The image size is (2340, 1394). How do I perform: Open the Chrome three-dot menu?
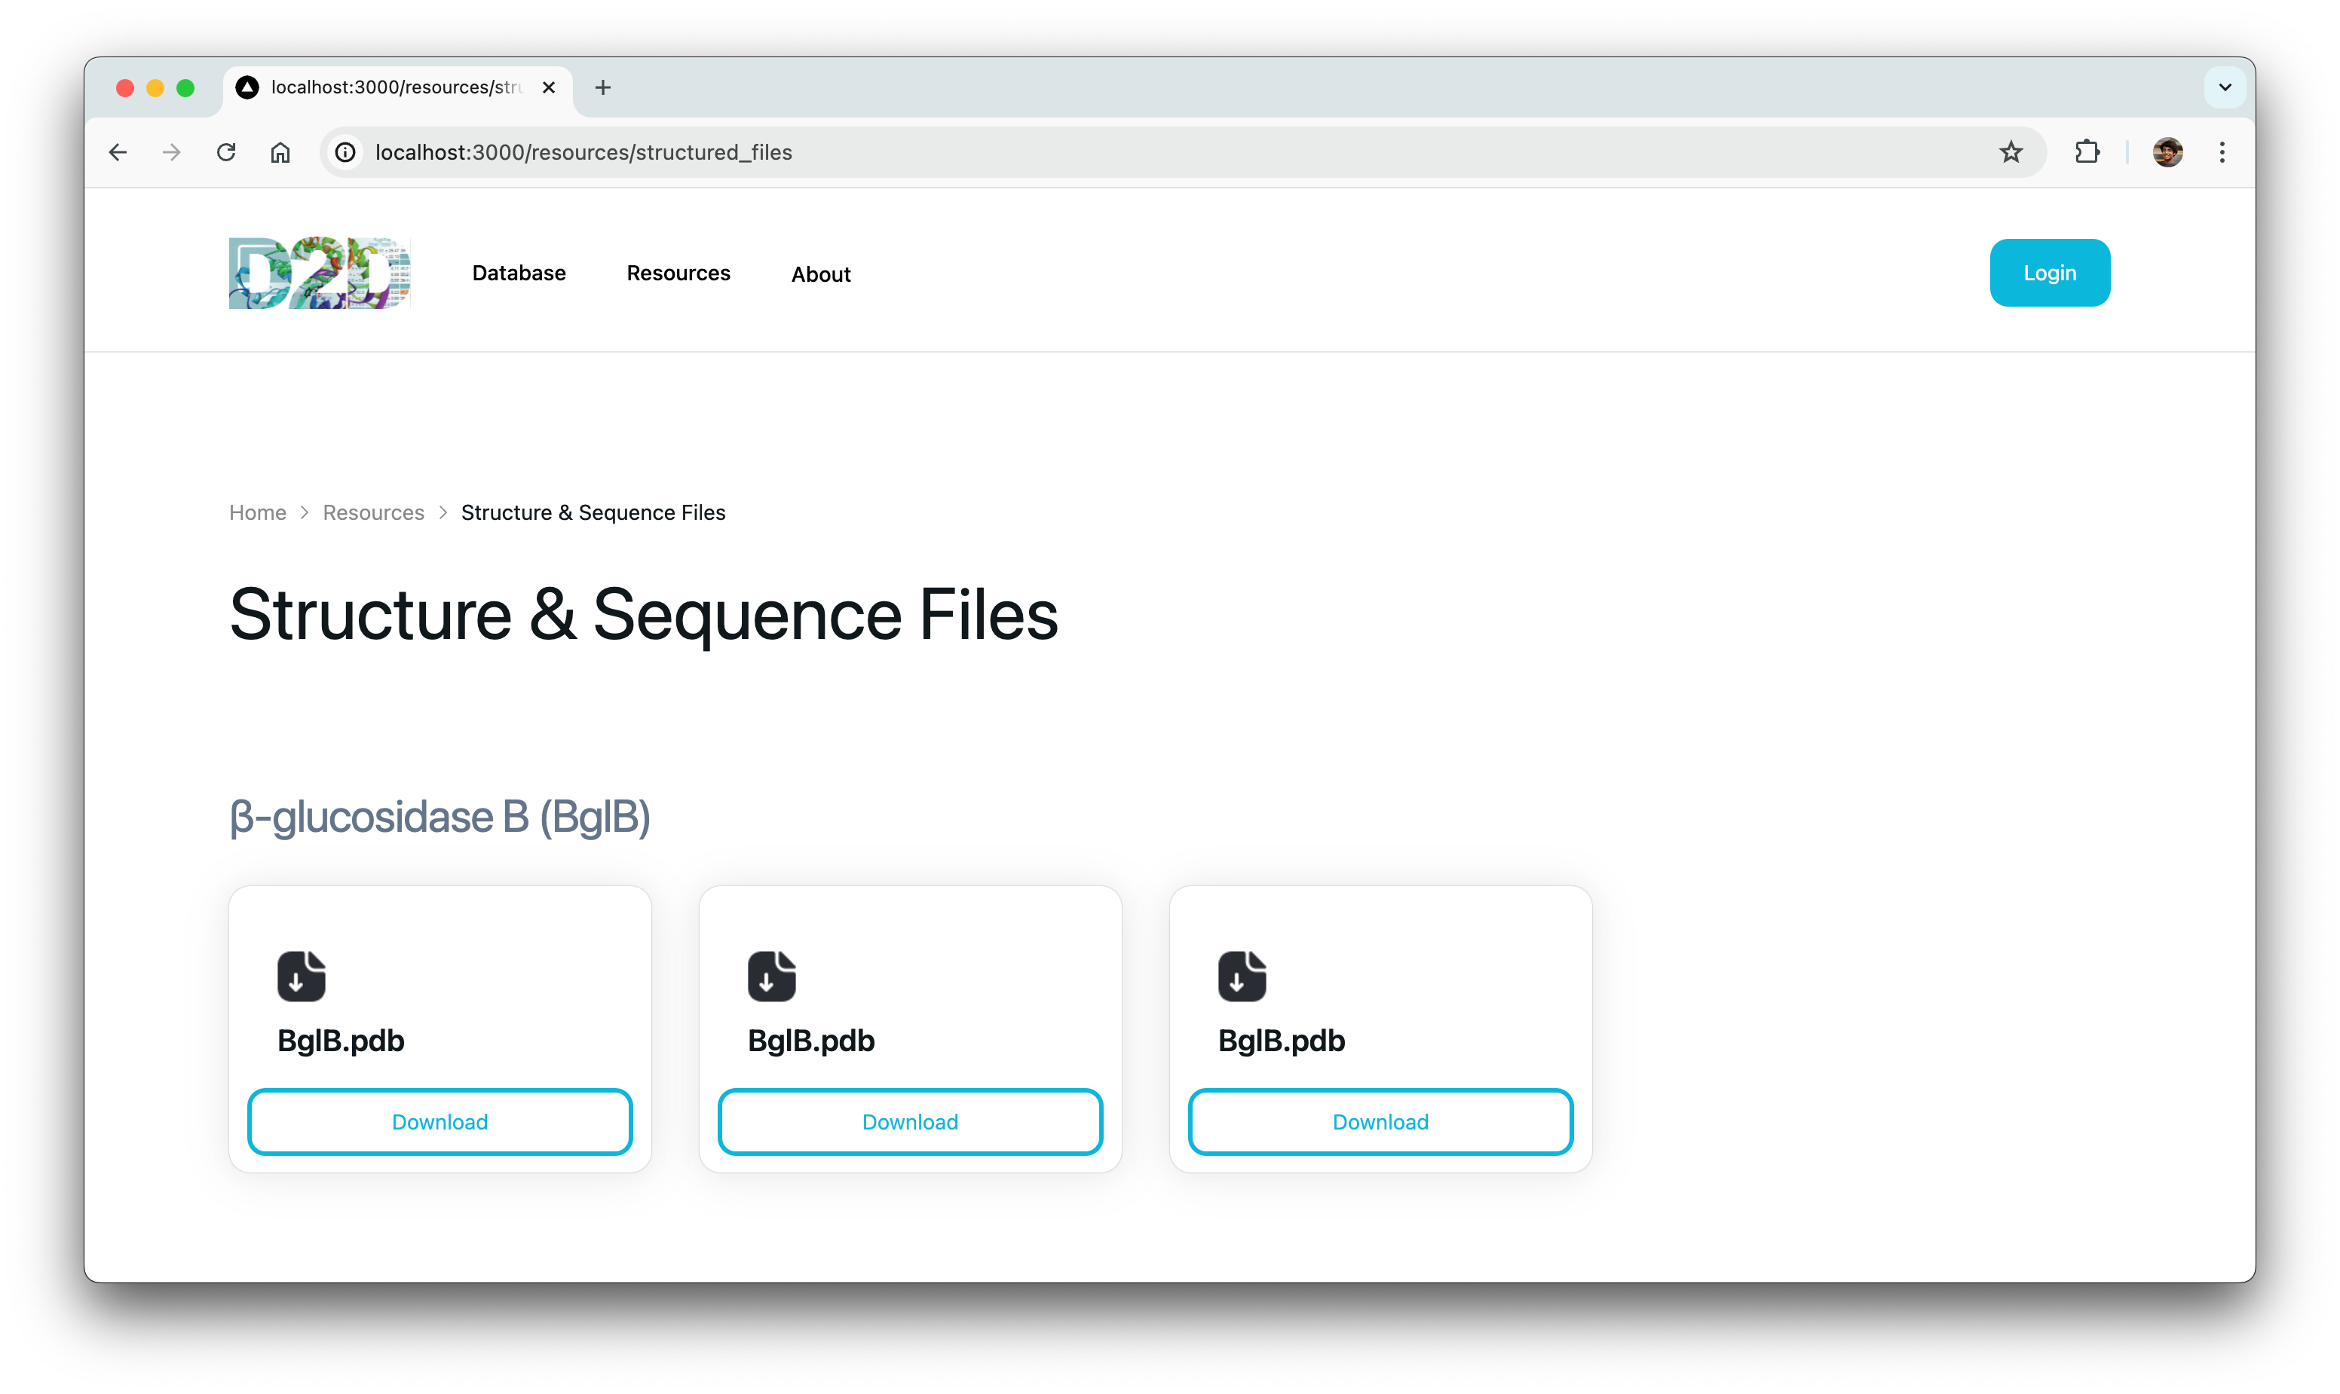(x=2222, y=152)
